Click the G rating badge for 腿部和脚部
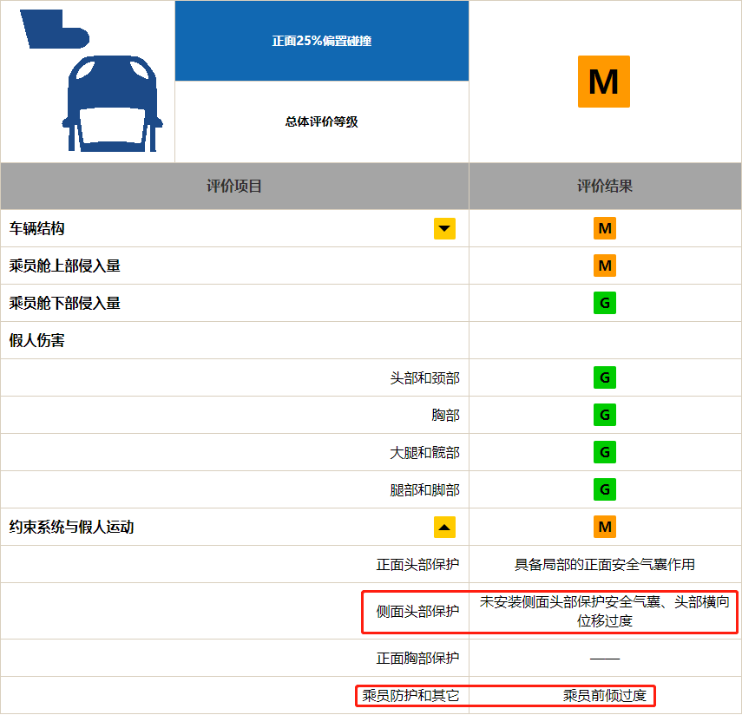This screenshot has width=742, height=715. point(605,489)
